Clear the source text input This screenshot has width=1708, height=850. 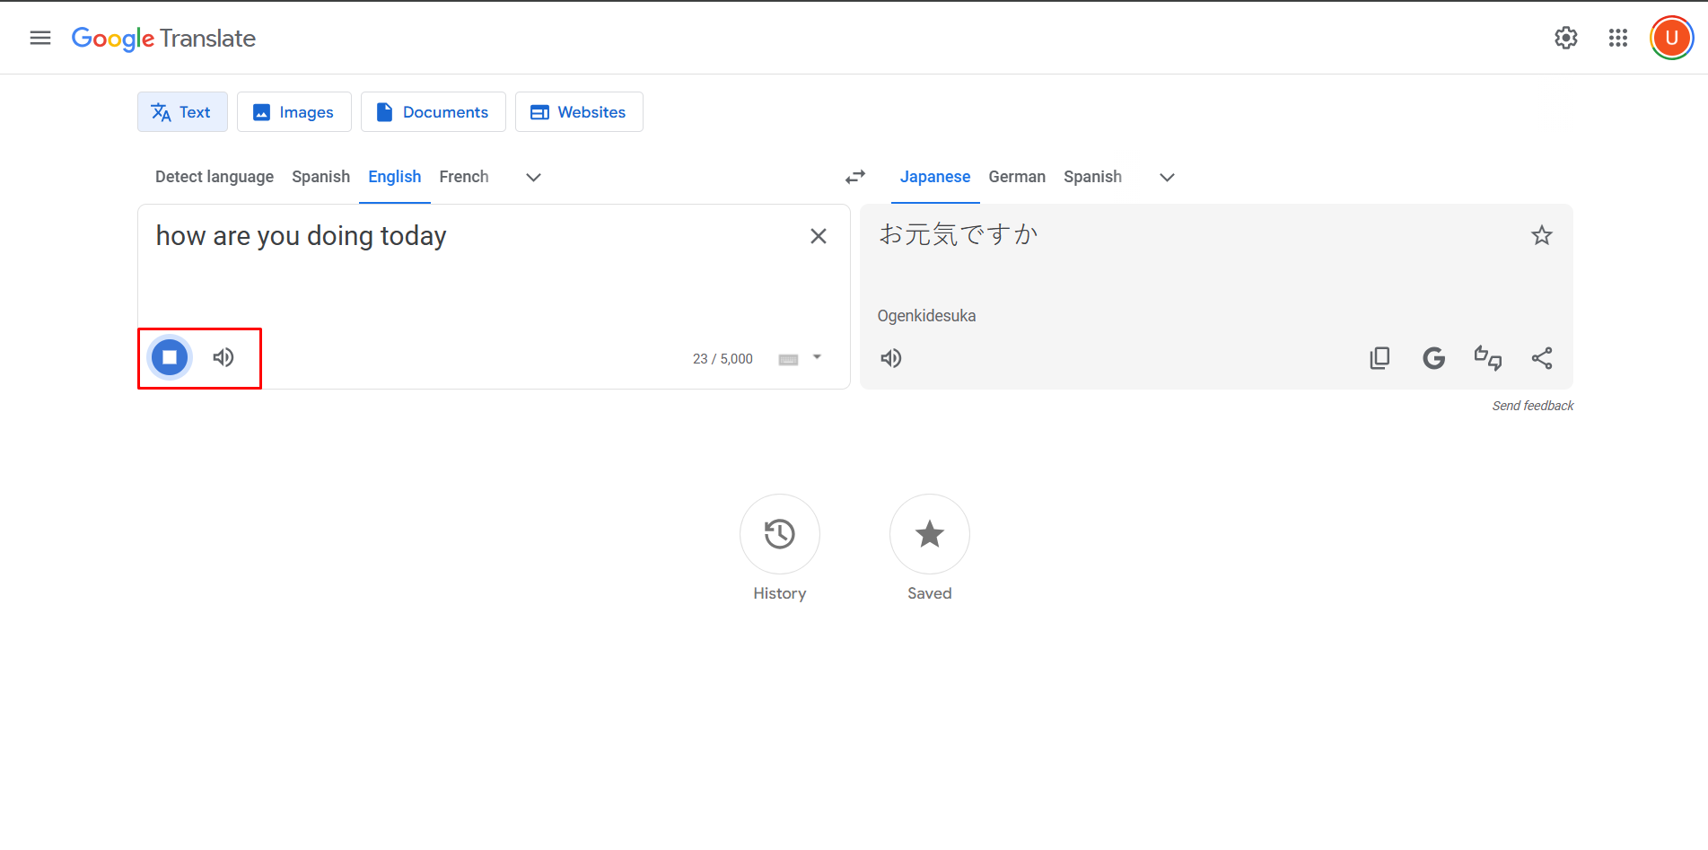pyautogui.click(x=818, y=235)
